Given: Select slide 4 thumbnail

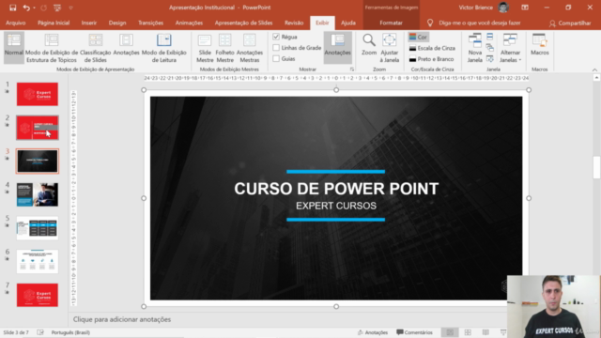Looking at the screenshot, I should (38, 194).
